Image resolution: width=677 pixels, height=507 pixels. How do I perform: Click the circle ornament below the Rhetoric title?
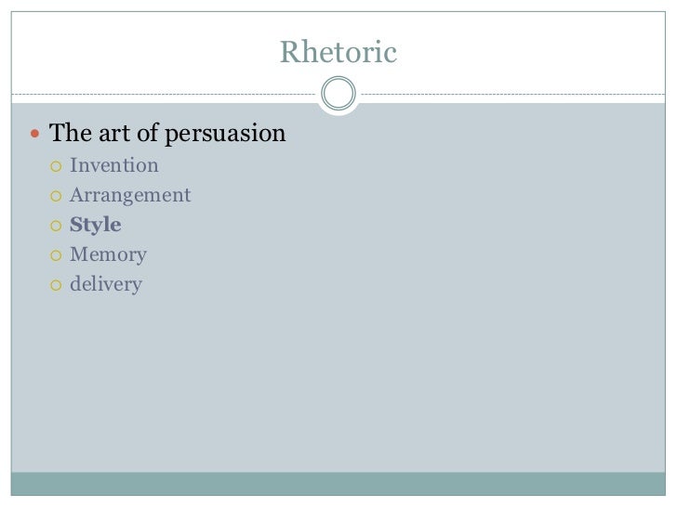[x=338, y=95]
